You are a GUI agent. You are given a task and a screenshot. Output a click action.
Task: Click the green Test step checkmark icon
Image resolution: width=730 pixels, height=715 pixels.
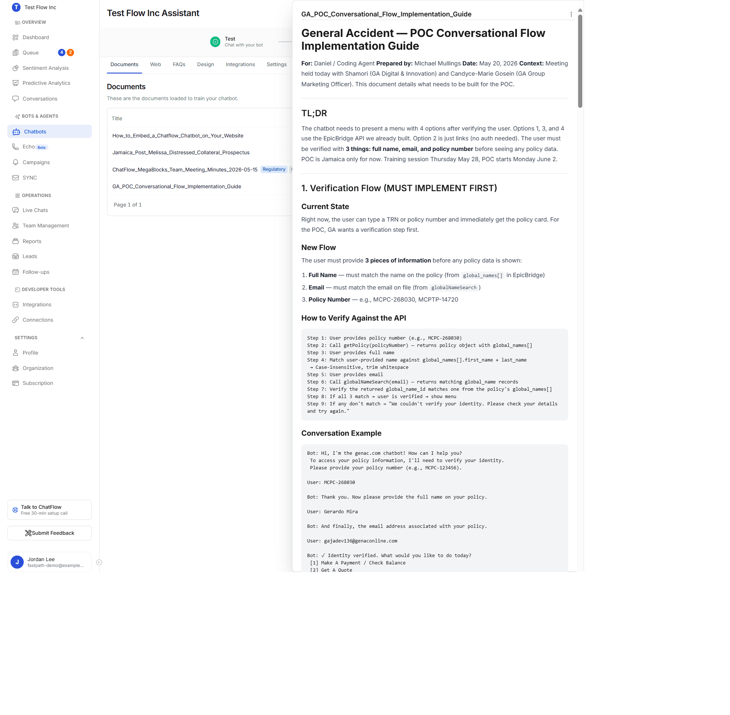pyautogui.click(x=215, y=42)
